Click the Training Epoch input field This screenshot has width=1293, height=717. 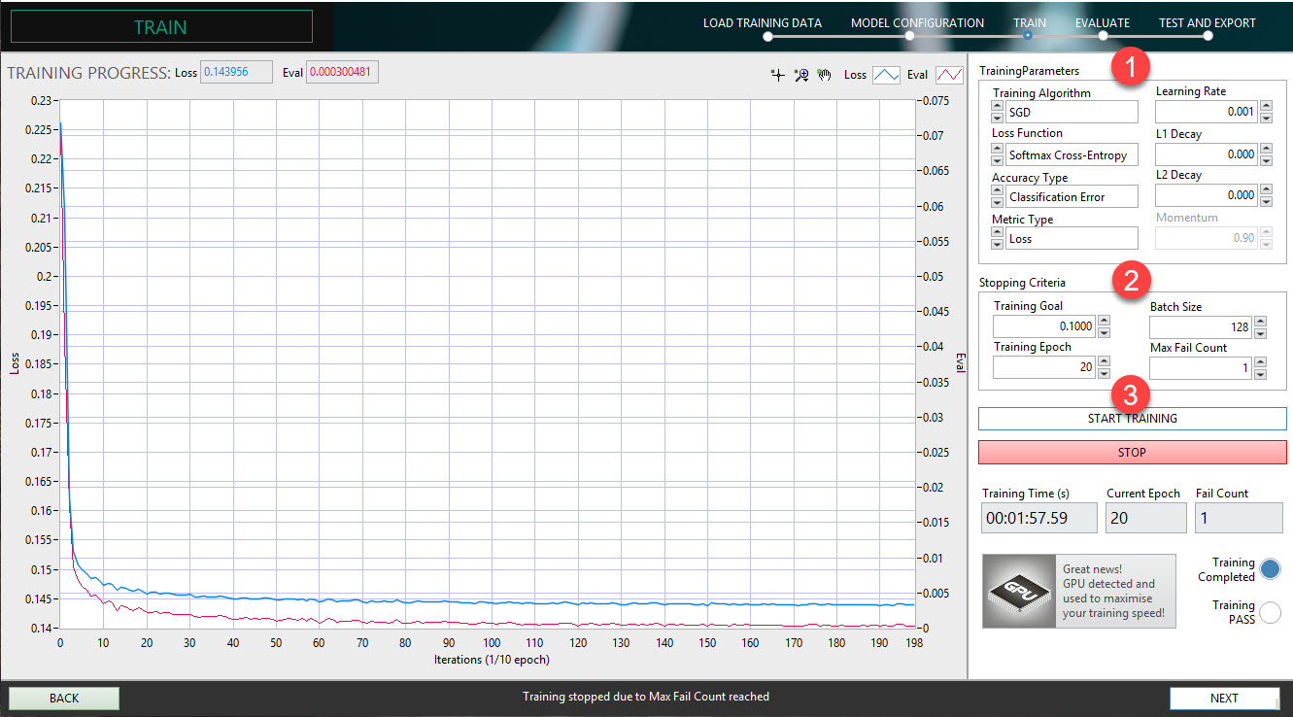click(x=1043, y=367)
